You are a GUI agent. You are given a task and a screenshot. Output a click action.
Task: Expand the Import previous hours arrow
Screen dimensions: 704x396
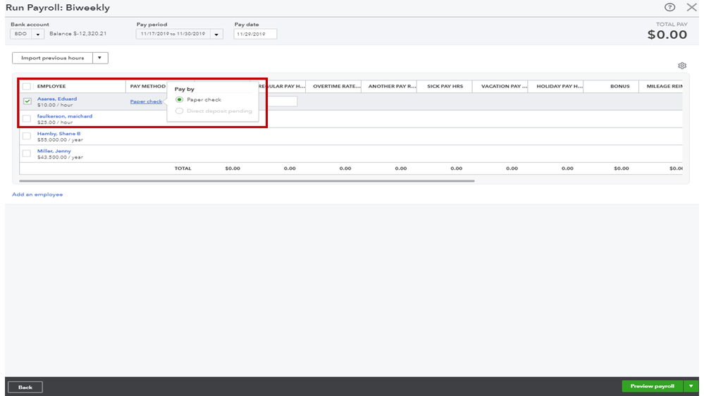[99, 58]
